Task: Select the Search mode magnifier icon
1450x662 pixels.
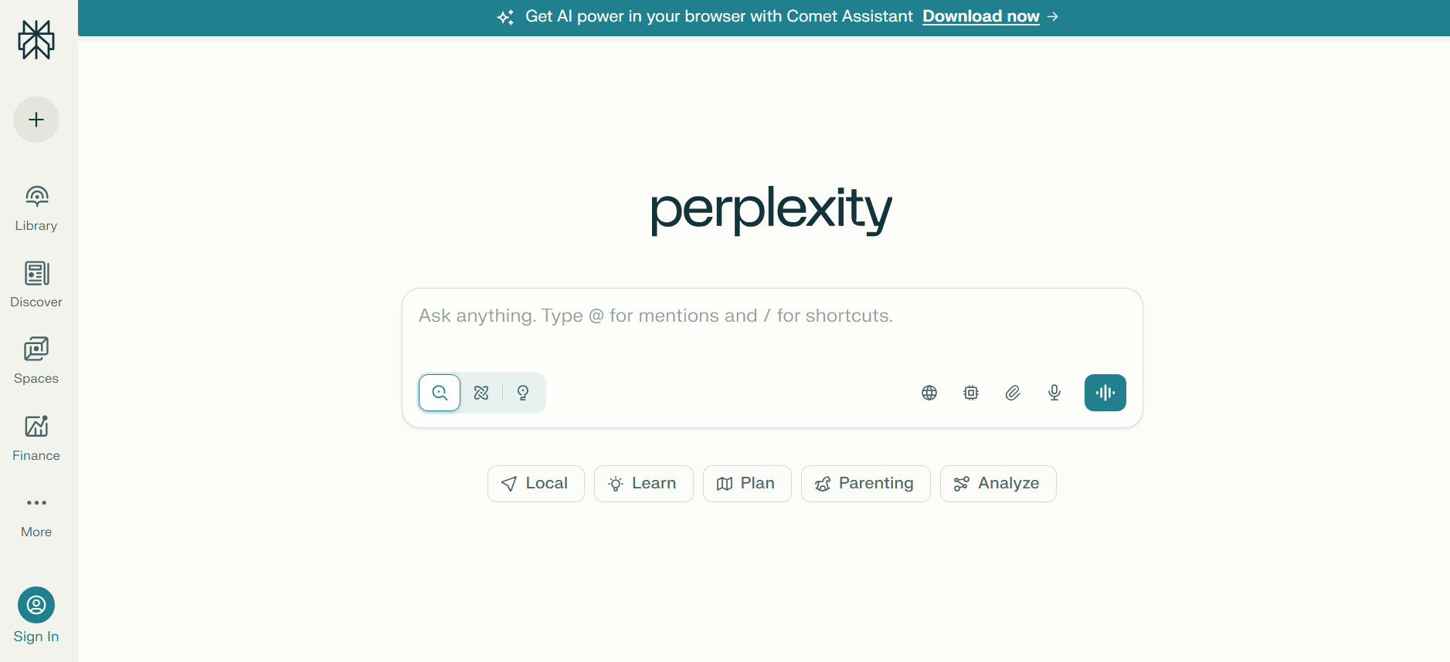Action: pyautogui.click(x=439, y=392)
